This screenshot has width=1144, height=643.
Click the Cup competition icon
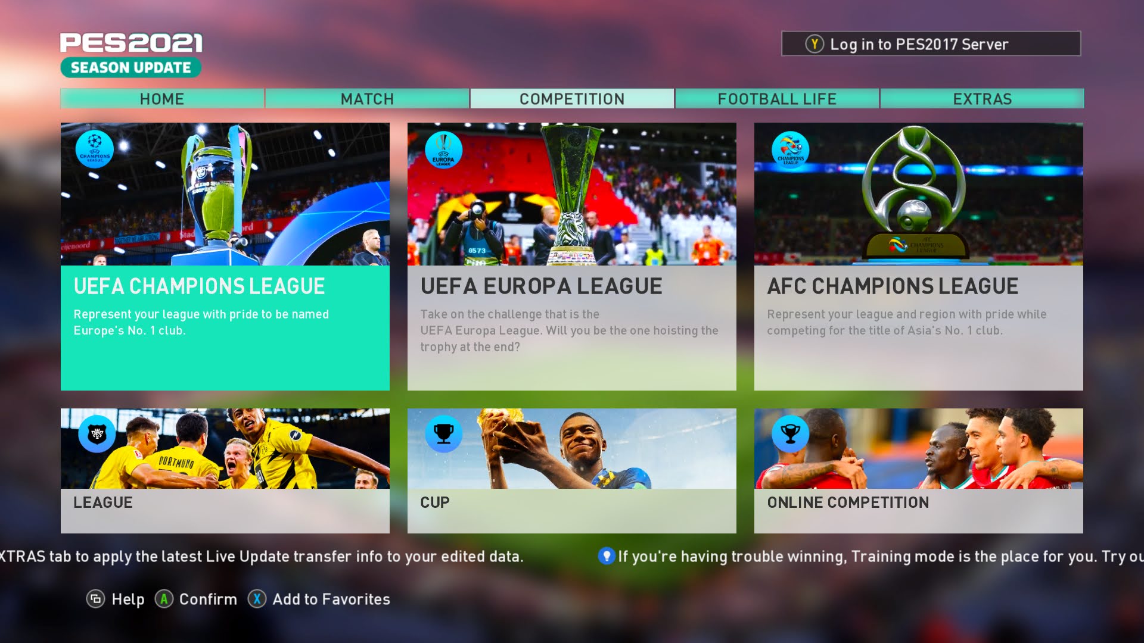pos(442,433)
